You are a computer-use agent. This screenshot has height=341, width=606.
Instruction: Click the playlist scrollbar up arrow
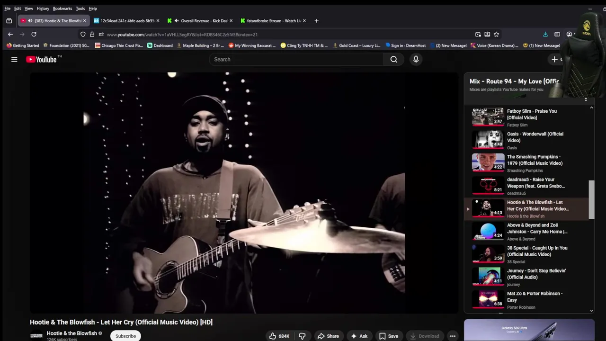[x=591, y=108]
